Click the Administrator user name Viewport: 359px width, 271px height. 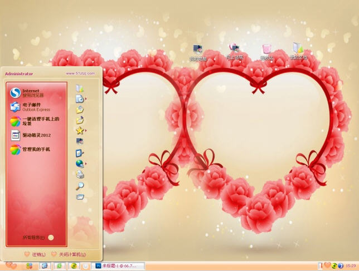[x=19, y=74]
